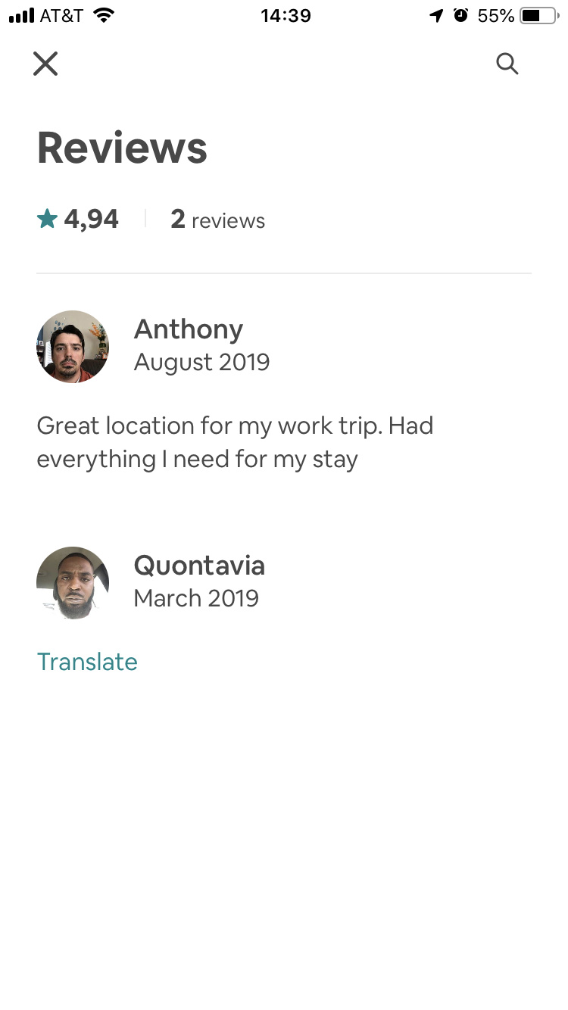Screen dimensions: 568x1010
Task: Tap the battery icon in status bar
Action: pyautogui.click(x=538, y=16)
